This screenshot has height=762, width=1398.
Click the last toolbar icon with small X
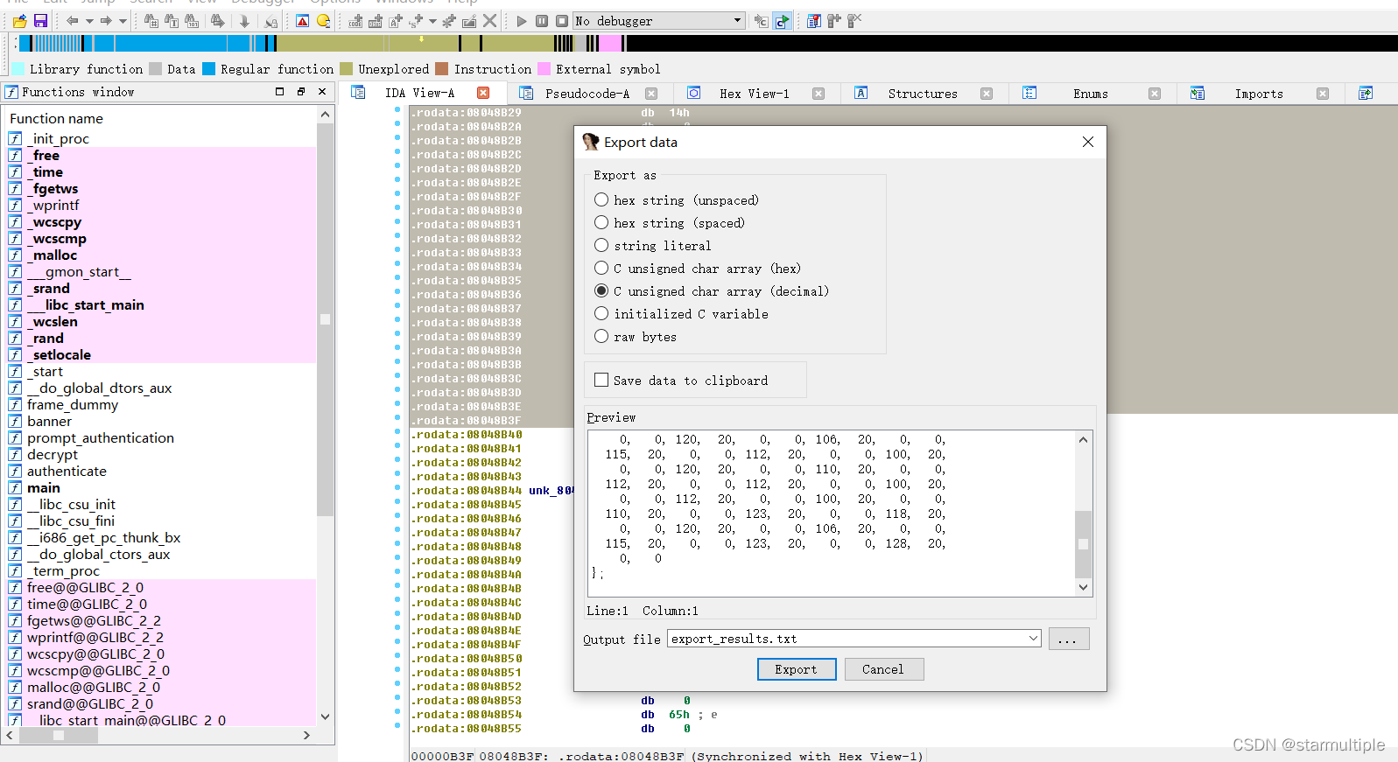(x=854, y=21)
